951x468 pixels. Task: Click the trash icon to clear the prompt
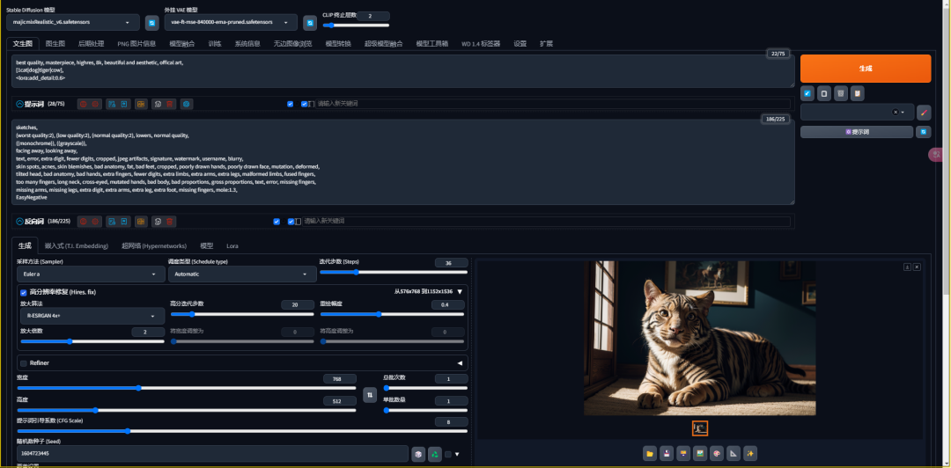pos(841,93)
